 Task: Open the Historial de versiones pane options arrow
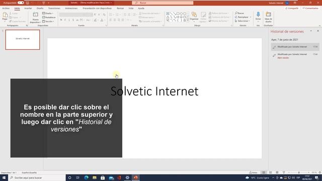311,31
